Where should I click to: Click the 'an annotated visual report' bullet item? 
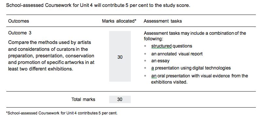(x=177, y=54)
